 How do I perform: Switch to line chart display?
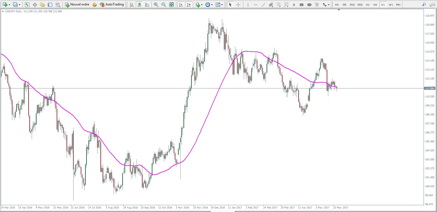click(147, 5)
